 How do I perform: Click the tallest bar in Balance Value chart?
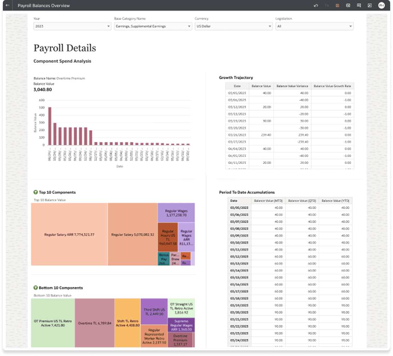50,126
